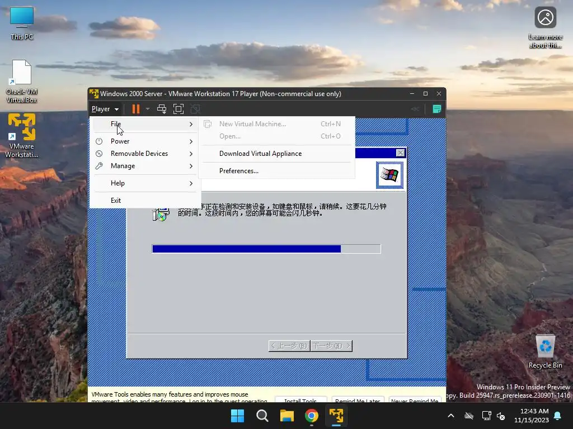573x429 pixels.
Task: Click the blue setup progress bar
Action: (x=266, y=249)
